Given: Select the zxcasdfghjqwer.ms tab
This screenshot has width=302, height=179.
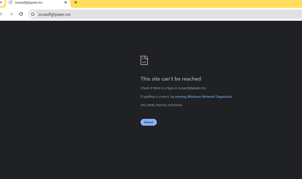Looking at the screenshot, I should point(38,3).
